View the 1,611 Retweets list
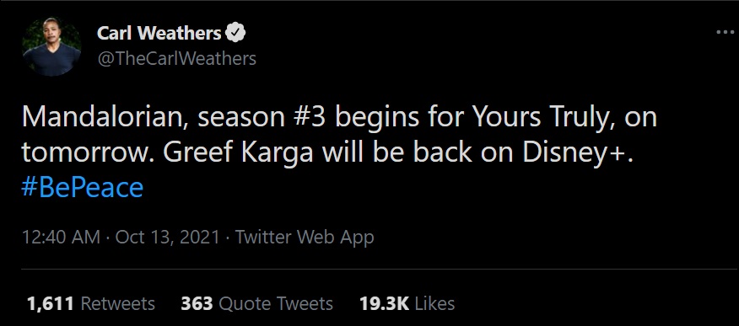The height and width of the screenshot is (326, 739). tap(90, 303)
